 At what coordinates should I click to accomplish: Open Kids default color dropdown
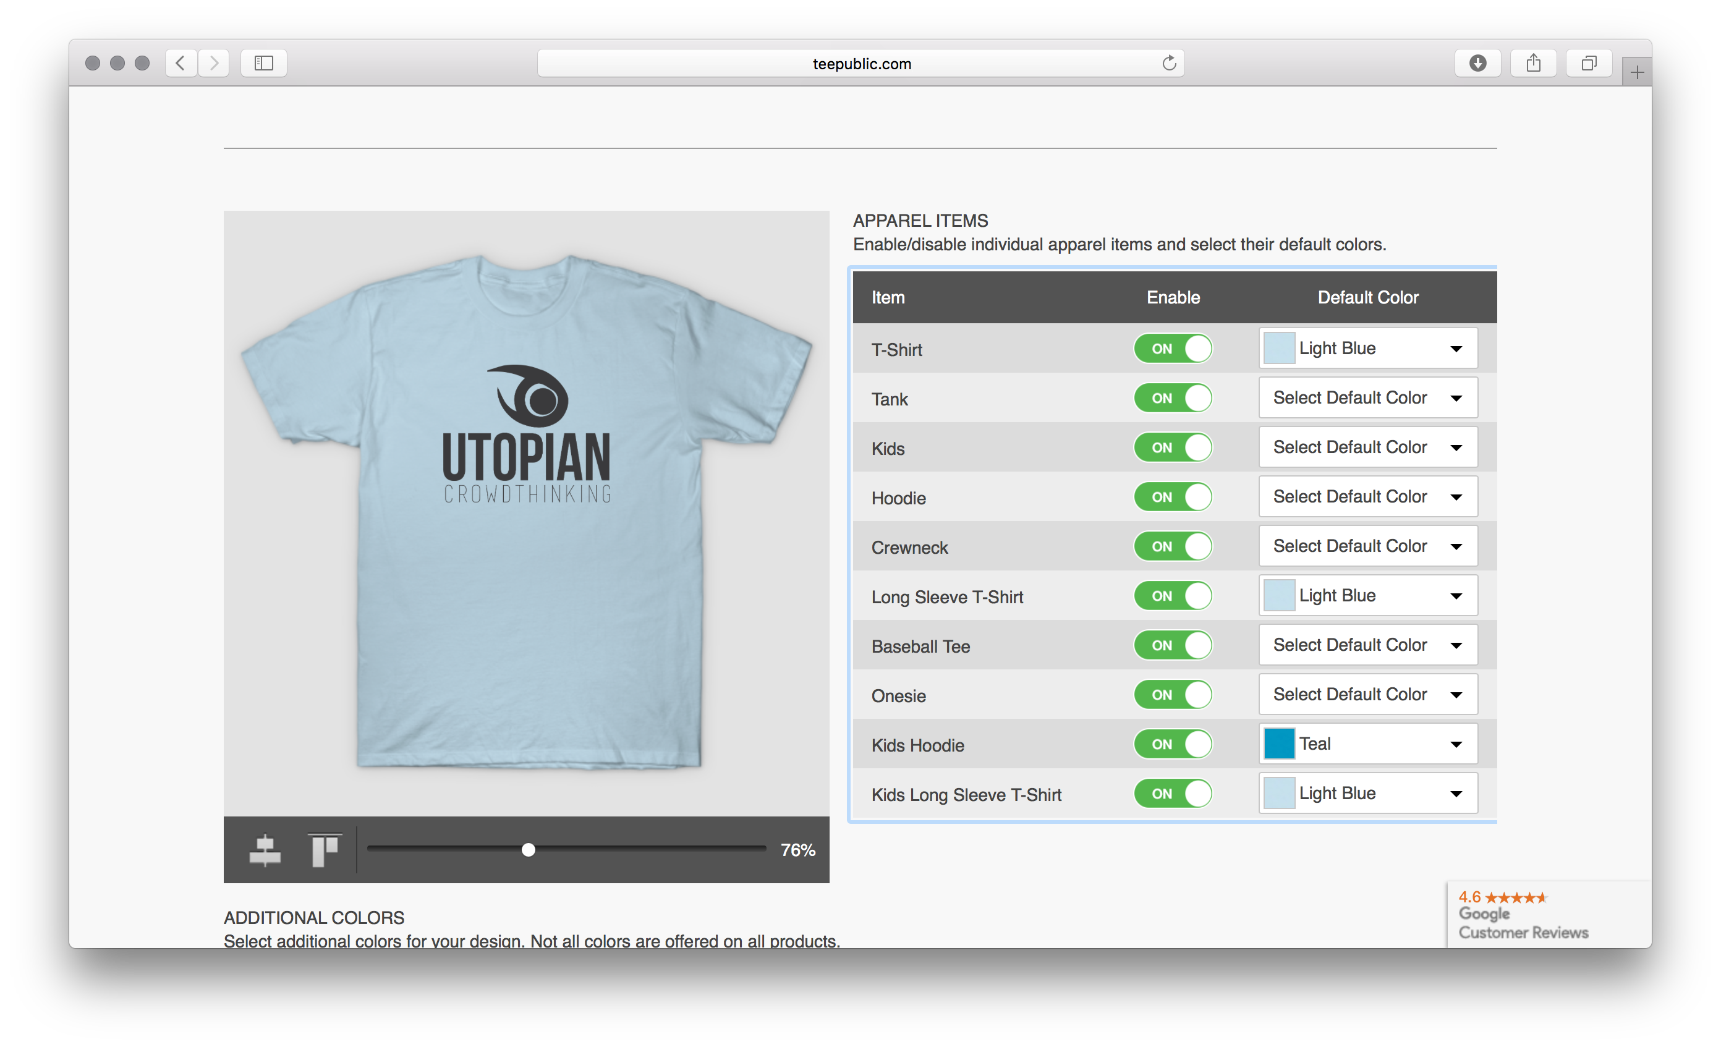point(1367,447)
